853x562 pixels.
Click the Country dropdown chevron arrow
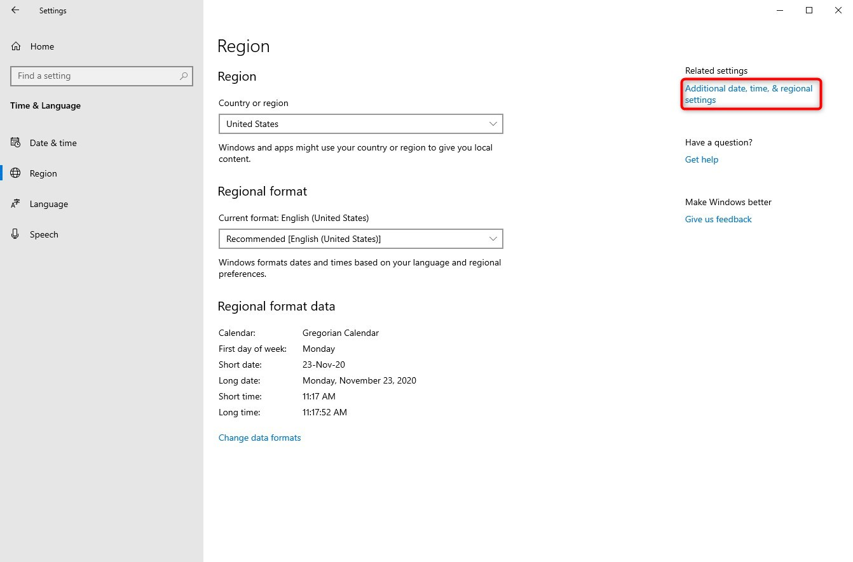tap(493, 124)
